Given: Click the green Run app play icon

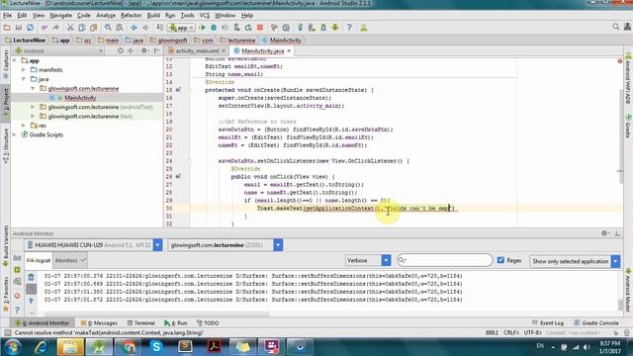Looking at the screenshot, I should tap(203, 28).
